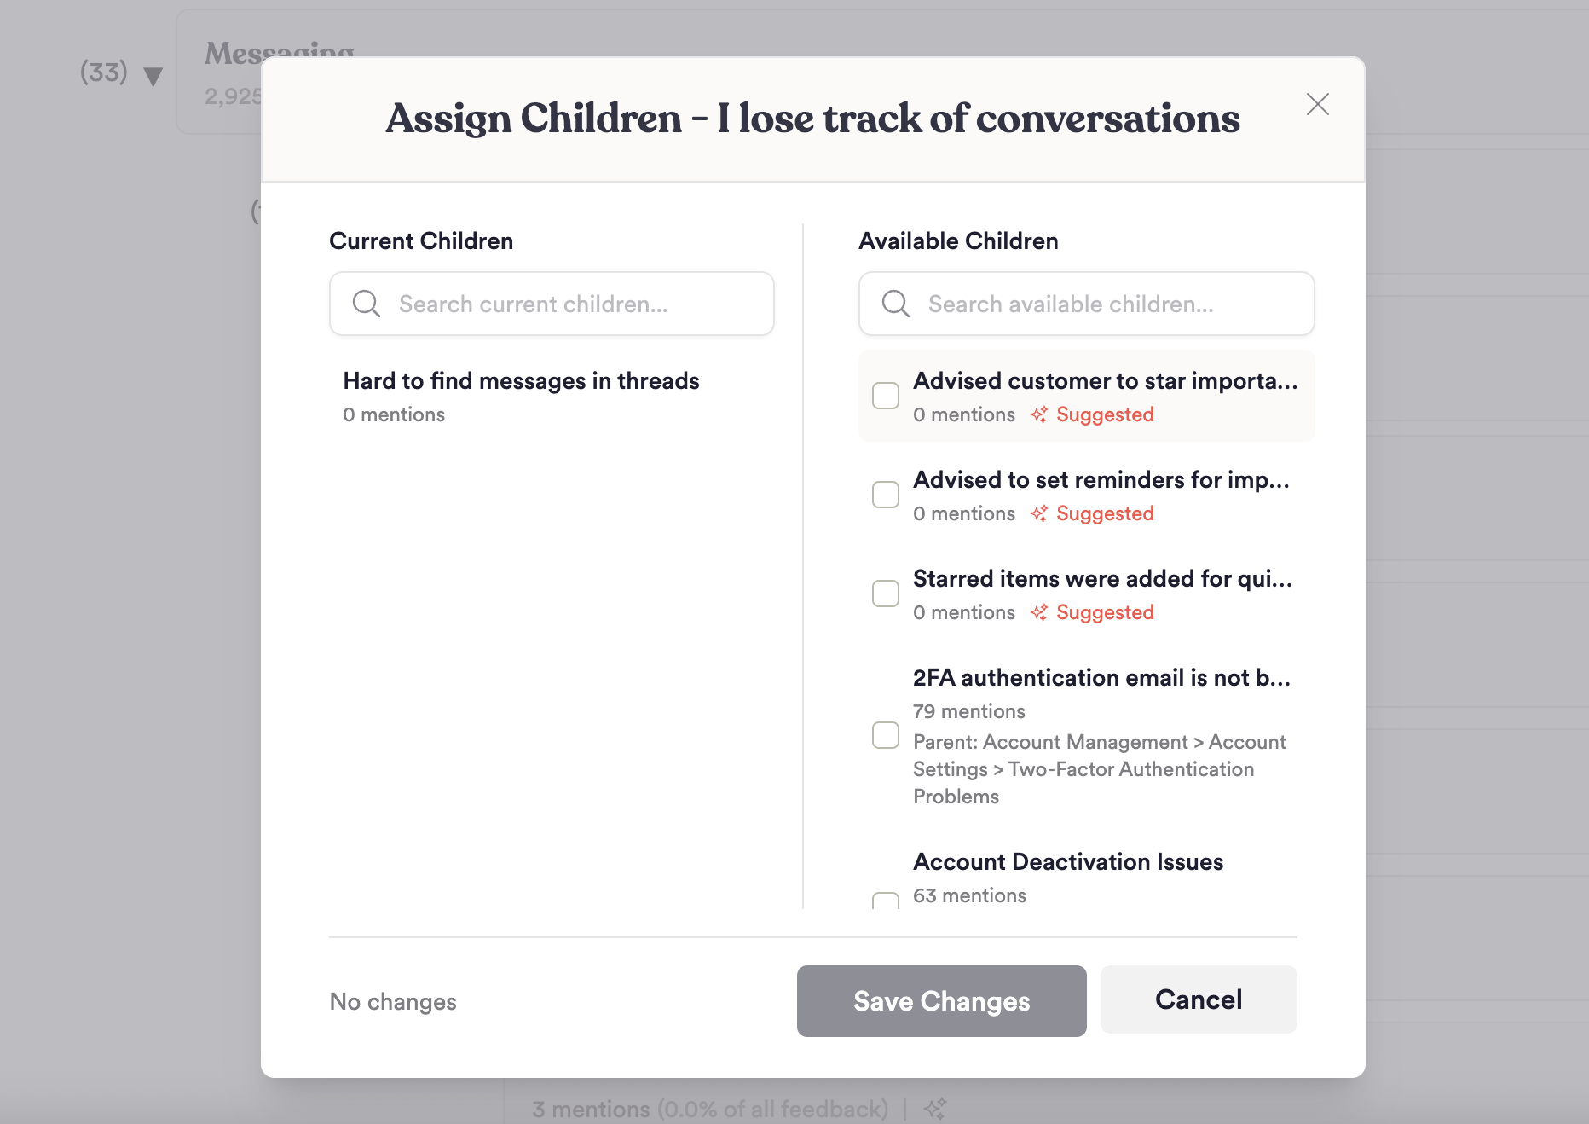Check the '2FA authentication email' checkbox
This screenshot has width=1589, height=1124.
click(x=886, y=735)
